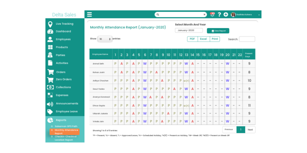Screen dimensions: 307x153
Task: Go to Previous page
Action: coord(229,129)
